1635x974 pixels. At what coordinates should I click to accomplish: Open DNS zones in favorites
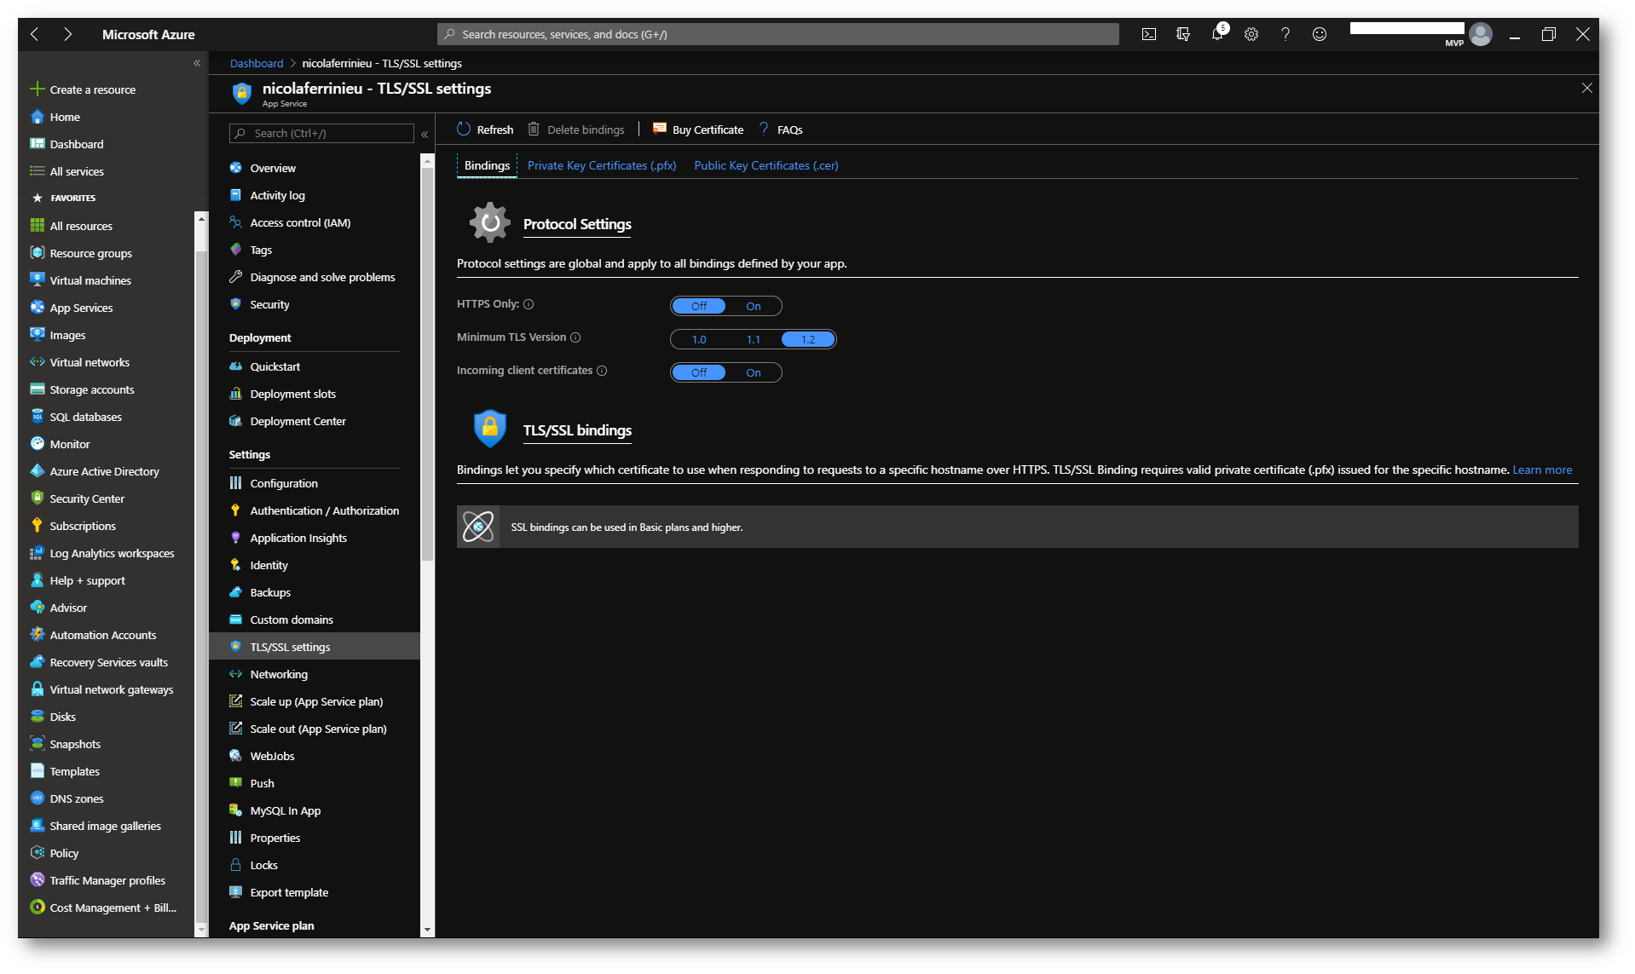[77, 798]
